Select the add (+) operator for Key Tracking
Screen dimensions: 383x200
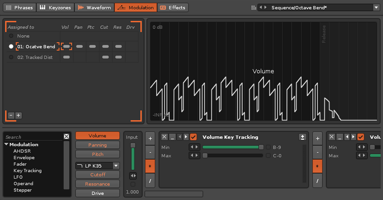point(150,138)
